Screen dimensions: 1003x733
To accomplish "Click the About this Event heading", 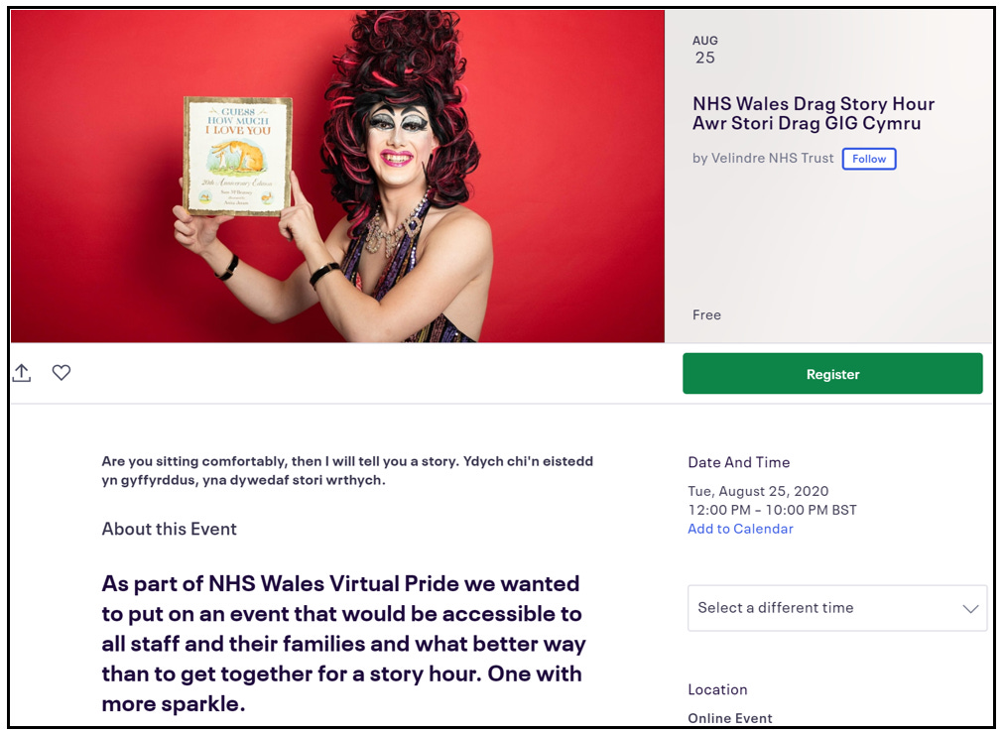I will pyautogui.click(x=169, y=529).
